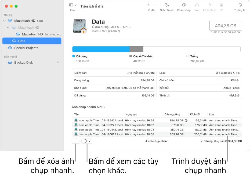The height and width of the screenshot is (177, 250).
Task: Select snapshot com.apple.Time...04-165412.local
Action: pos(157,121)
